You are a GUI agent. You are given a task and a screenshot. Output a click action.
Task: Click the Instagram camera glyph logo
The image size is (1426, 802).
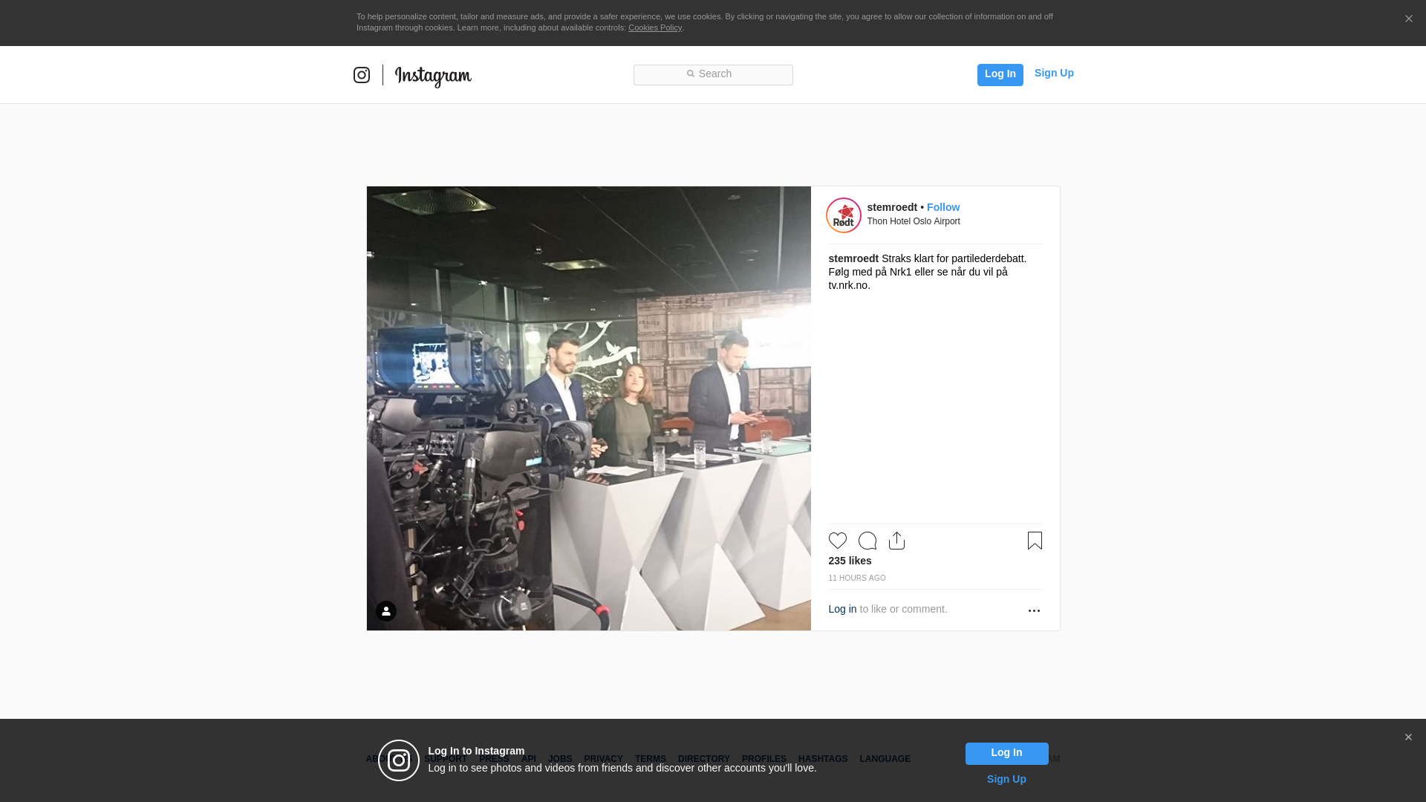362,75
